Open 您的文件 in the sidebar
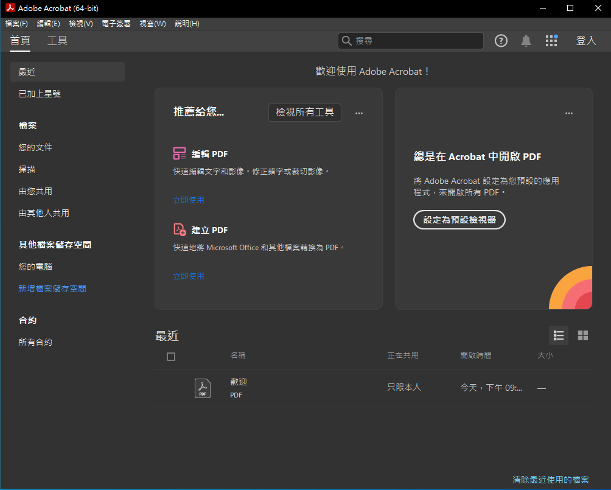 35,147
